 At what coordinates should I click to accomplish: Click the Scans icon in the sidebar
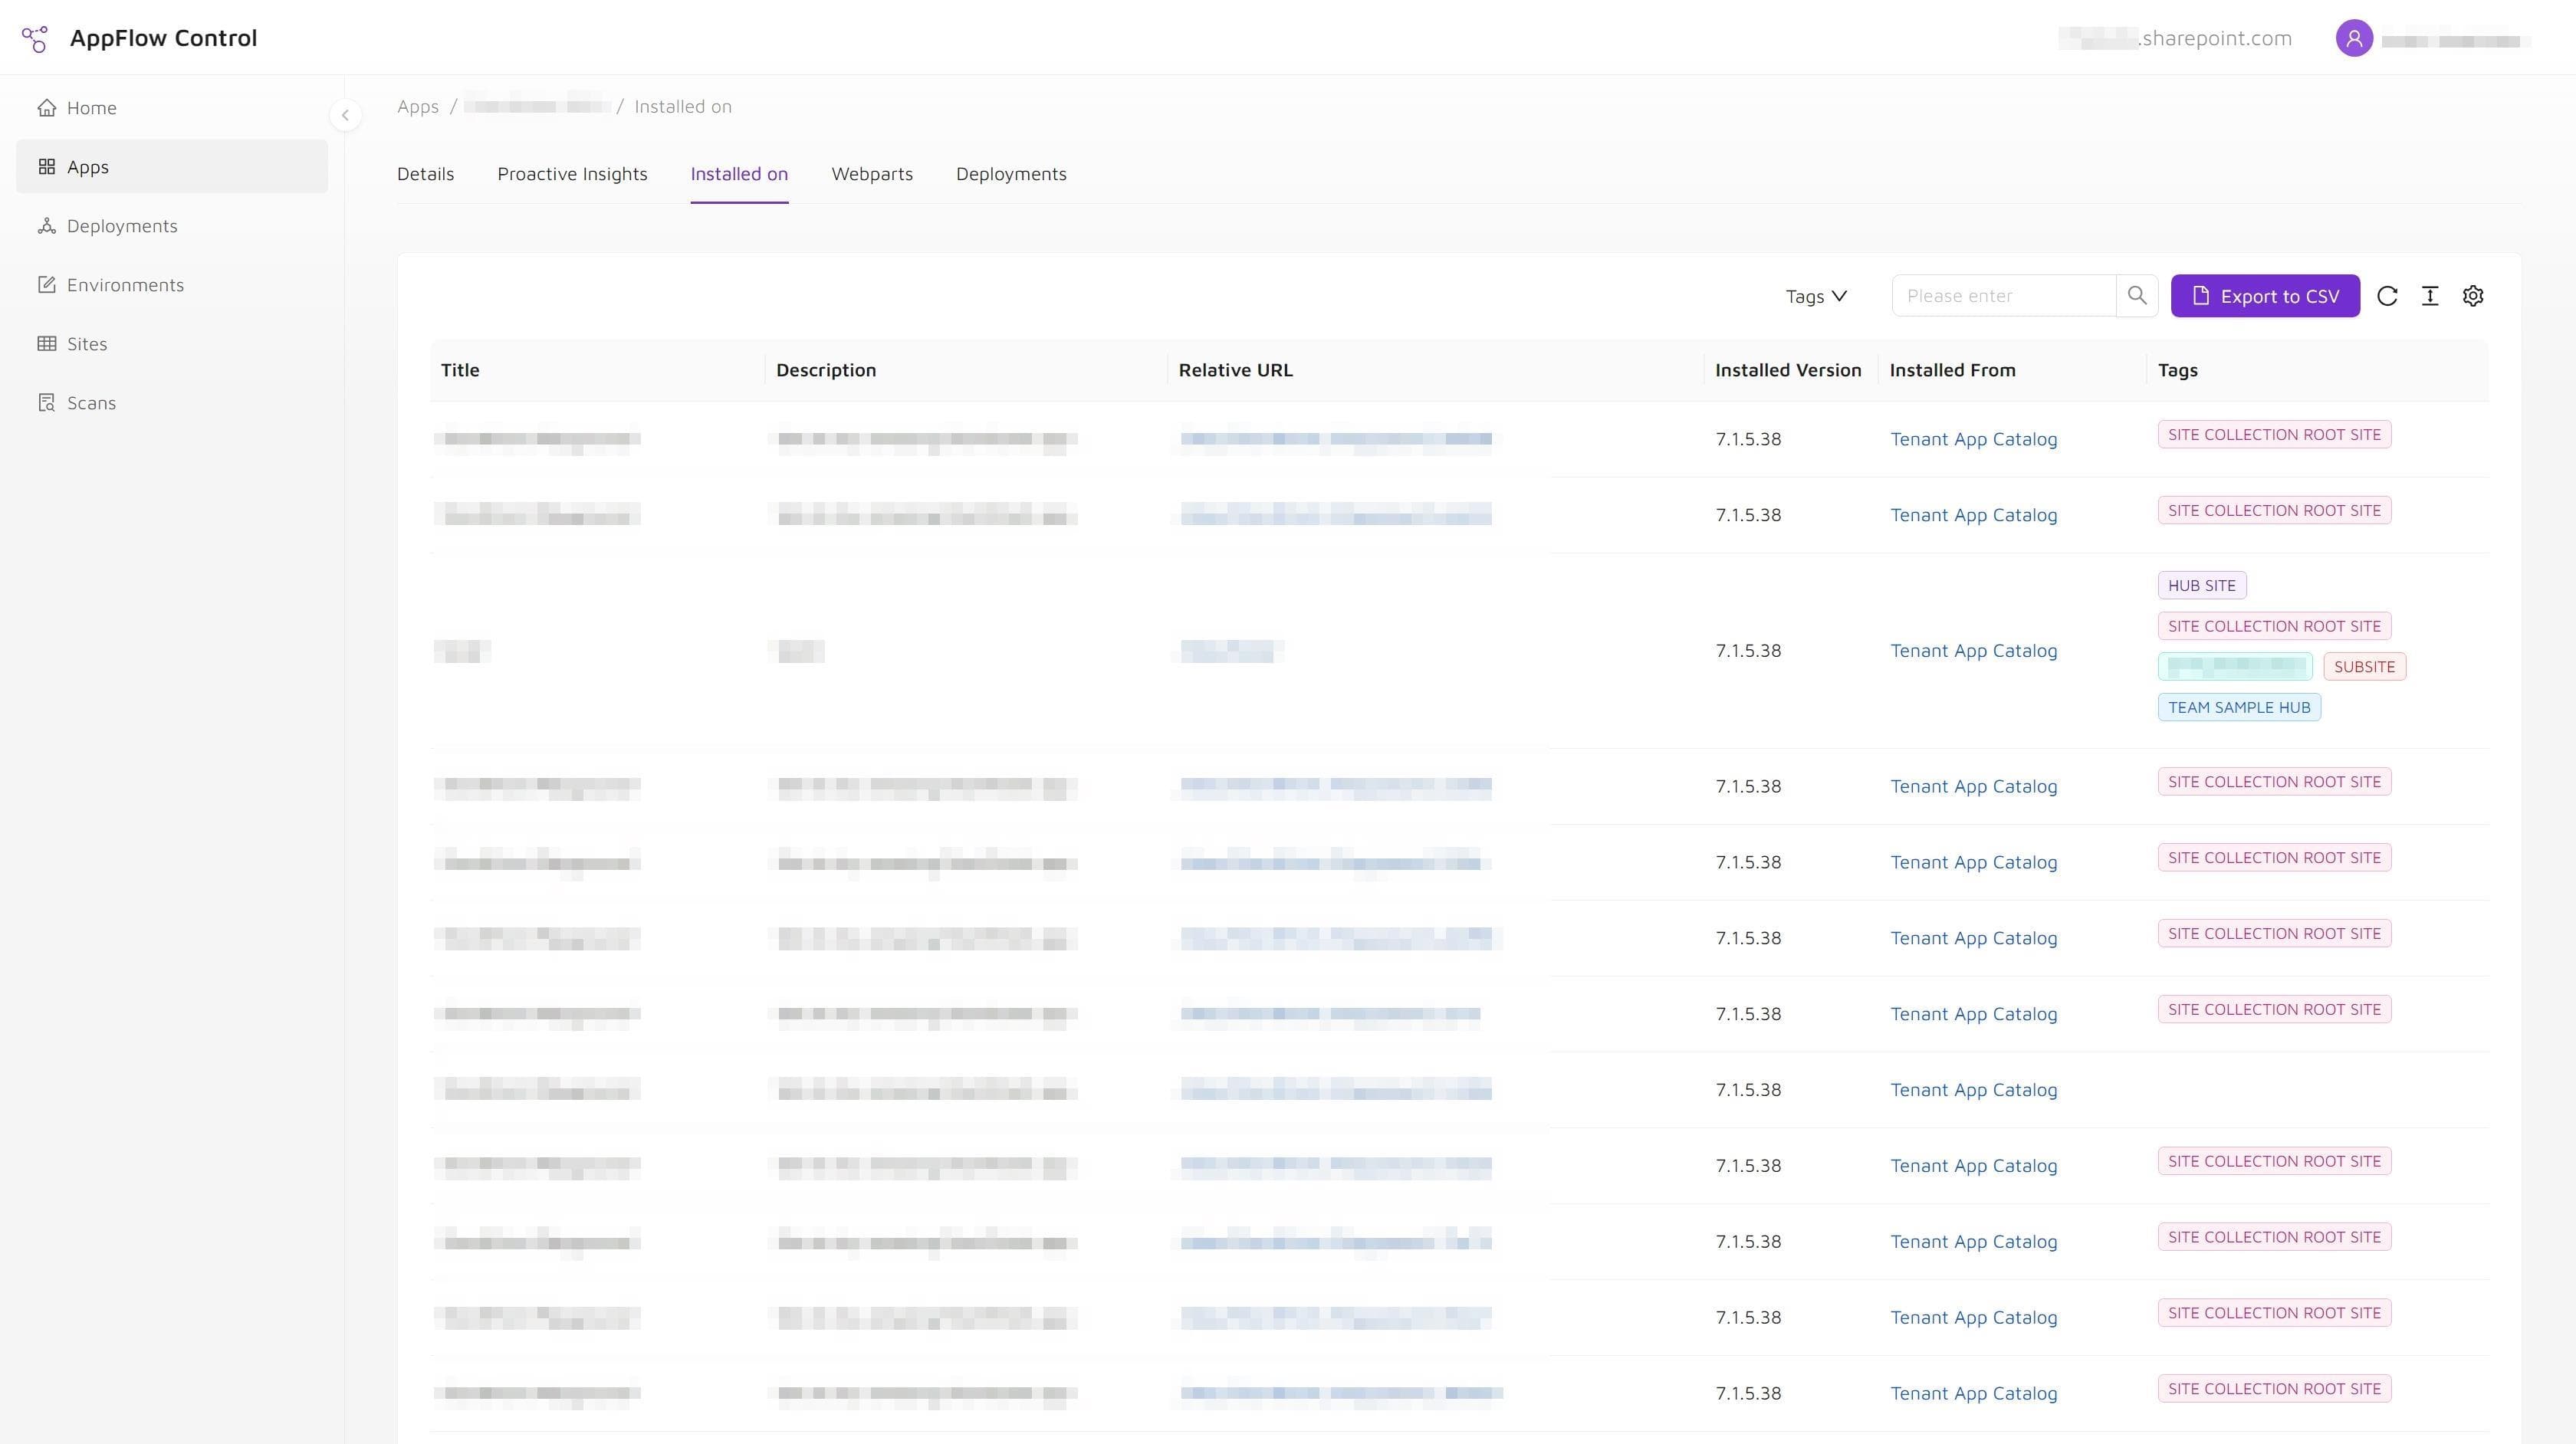(46, 402)
